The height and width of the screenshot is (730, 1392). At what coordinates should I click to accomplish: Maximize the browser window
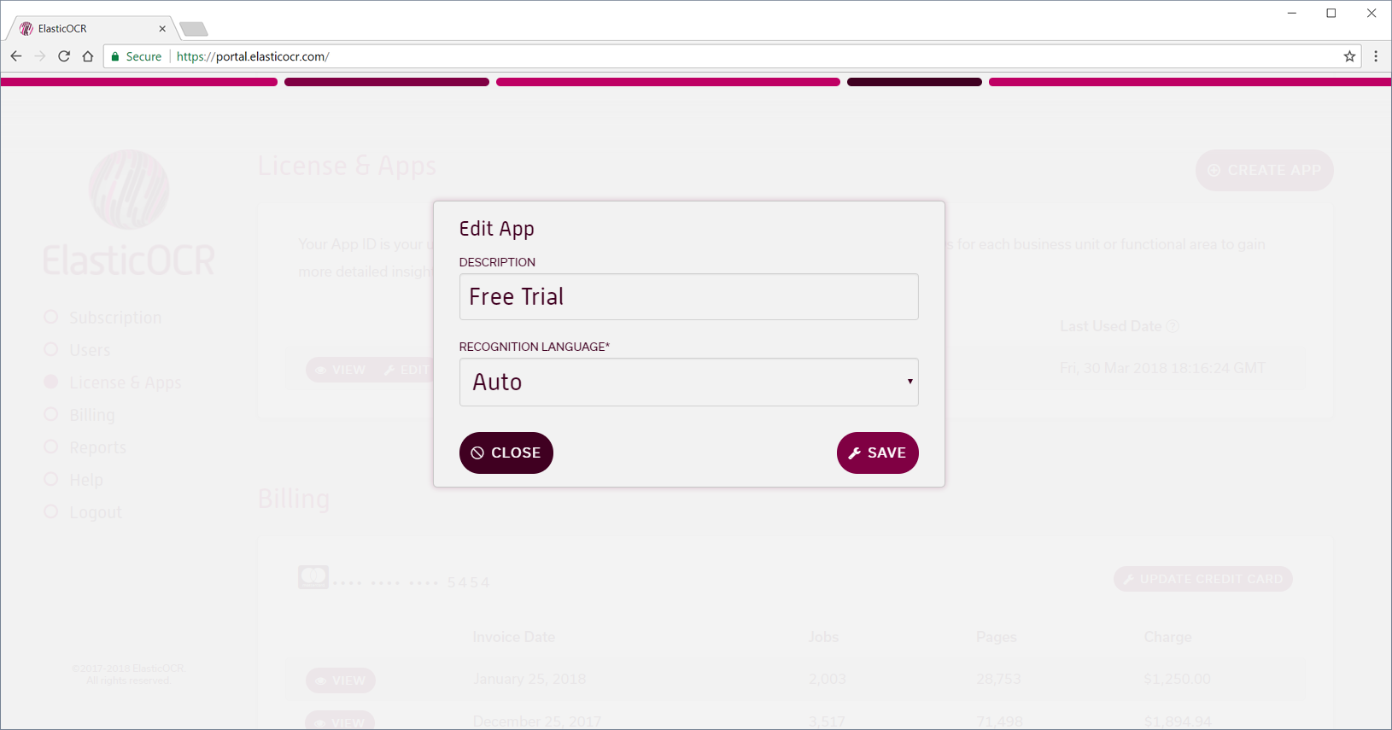[x=1331, y=13]
